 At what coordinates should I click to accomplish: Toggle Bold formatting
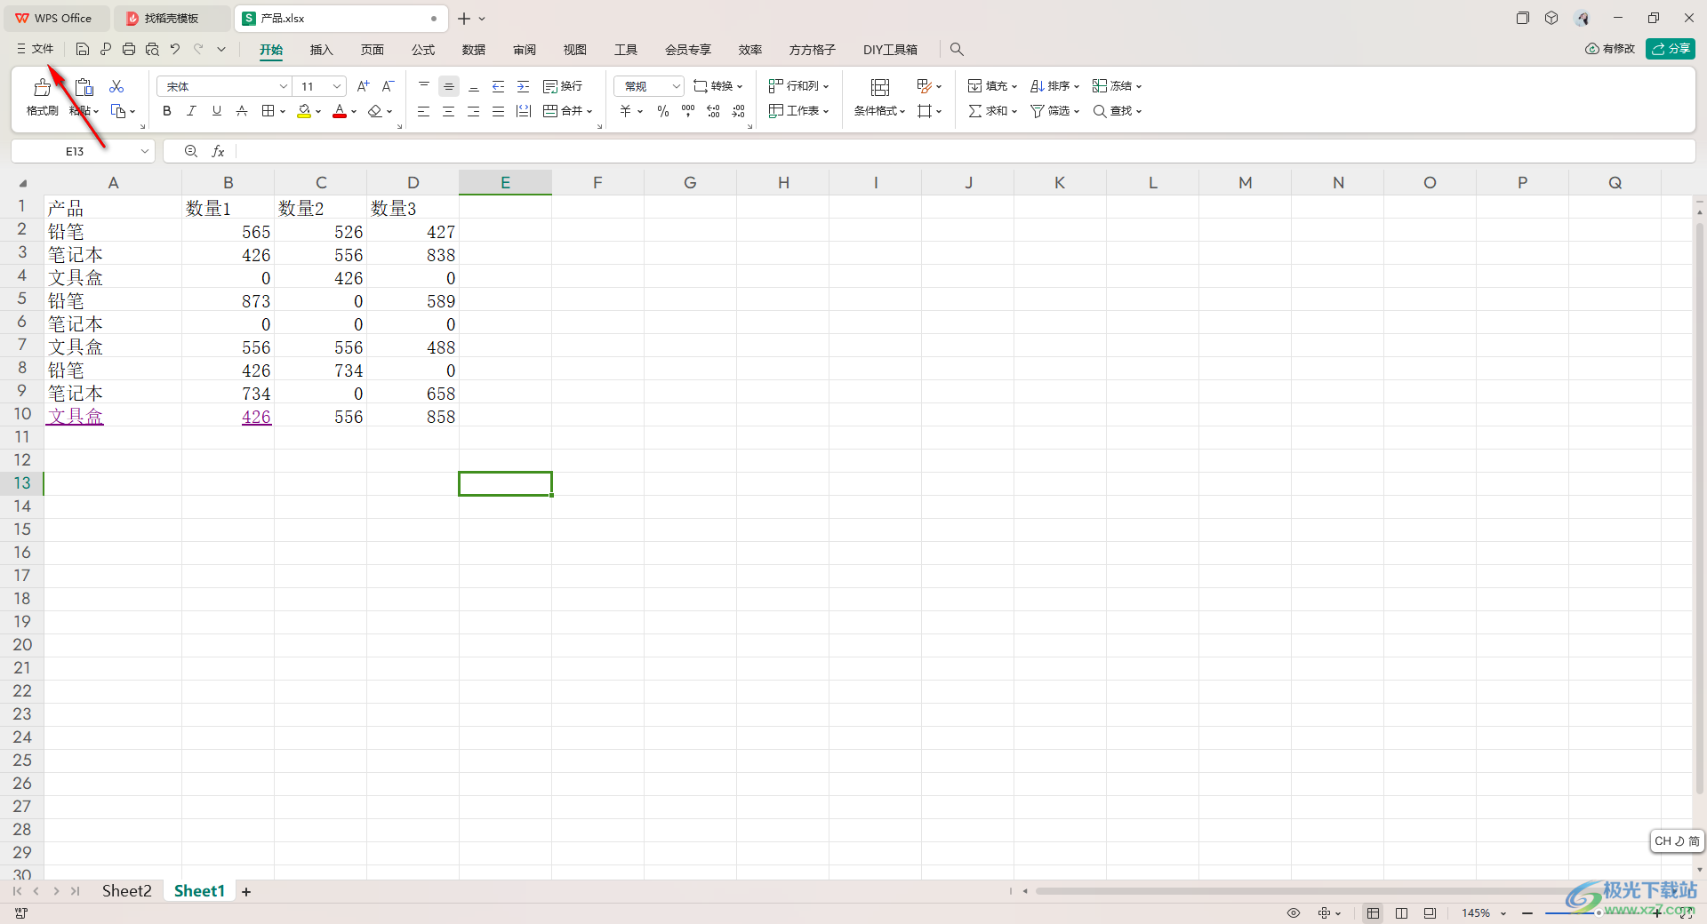(167, 111)
